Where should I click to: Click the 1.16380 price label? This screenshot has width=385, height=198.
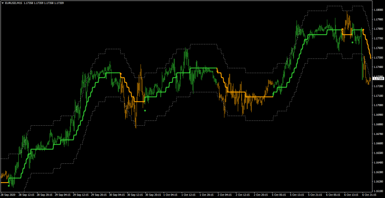pos(378,172)
